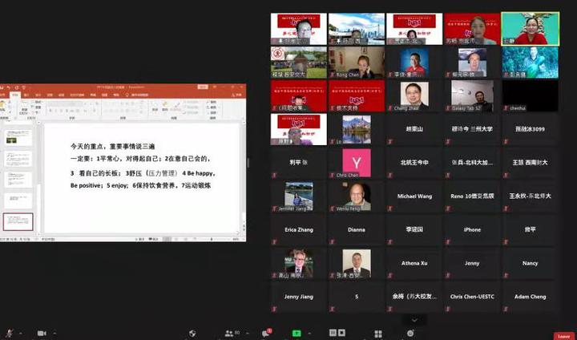
Task: Expand audio options arrow beside microphone
Action: click(x=20, y=333)
